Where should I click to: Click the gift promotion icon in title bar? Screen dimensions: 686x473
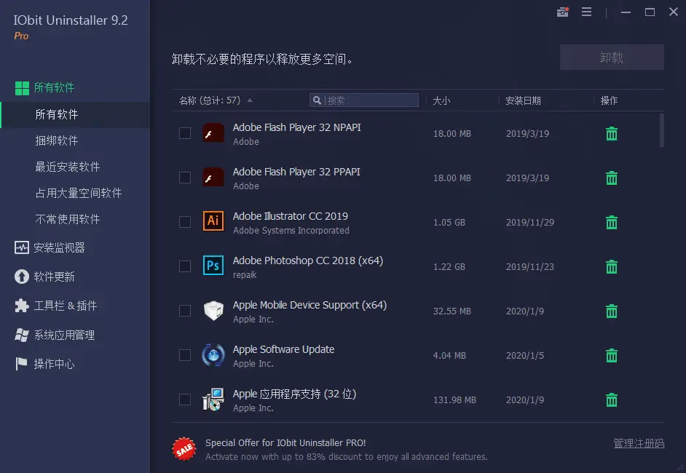562,12
